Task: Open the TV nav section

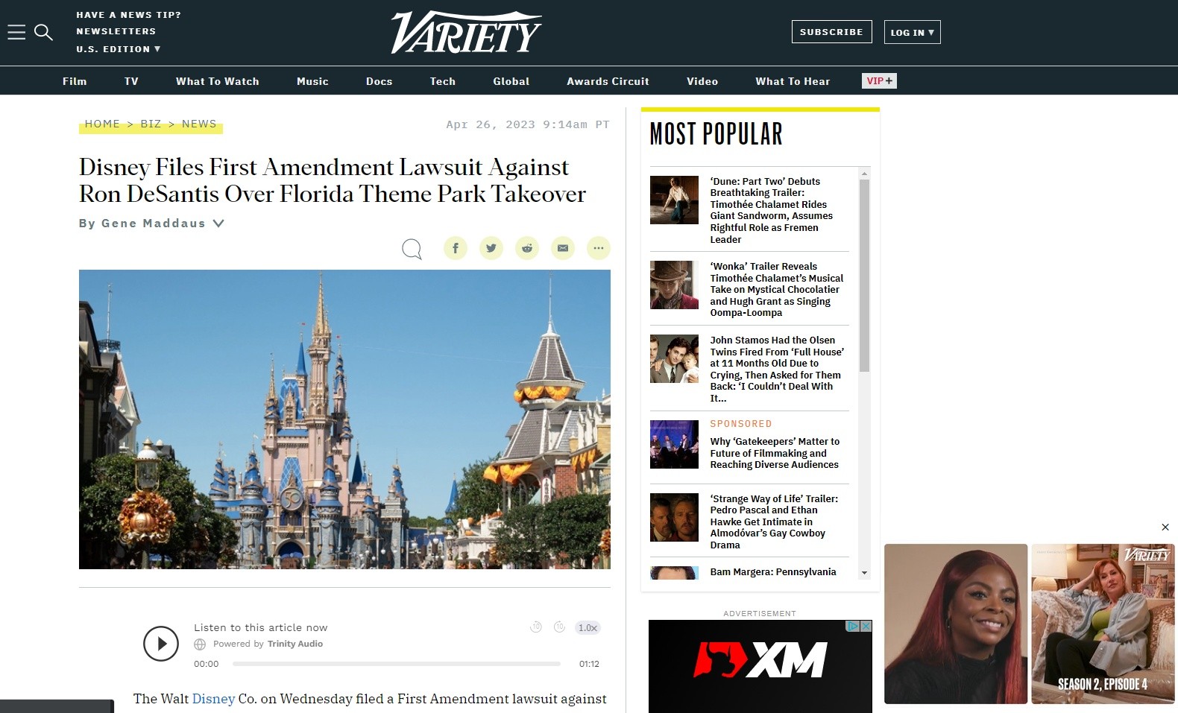Action: (131, 81)
